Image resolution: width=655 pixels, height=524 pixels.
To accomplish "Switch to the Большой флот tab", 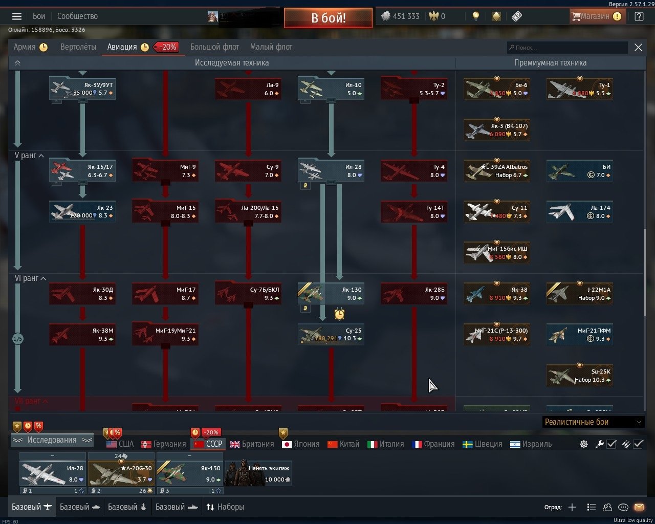I will pyautogui.click(x=214, y=47).
